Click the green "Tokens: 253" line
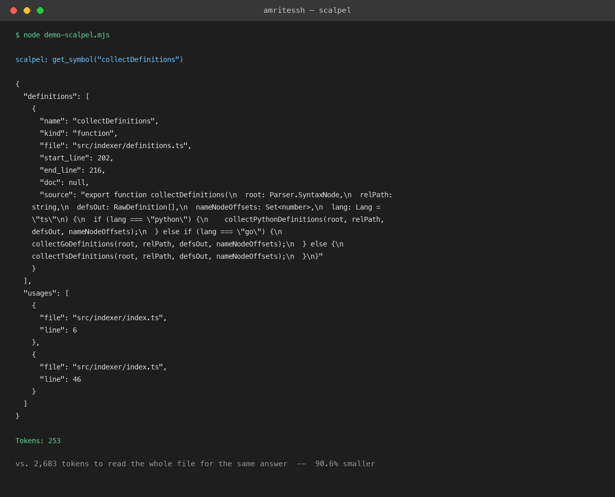 (38, 441)
